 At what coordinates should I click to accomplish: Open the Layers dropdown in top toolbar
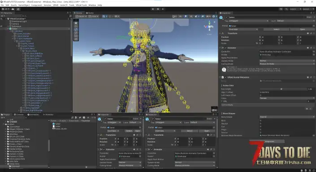295,9
